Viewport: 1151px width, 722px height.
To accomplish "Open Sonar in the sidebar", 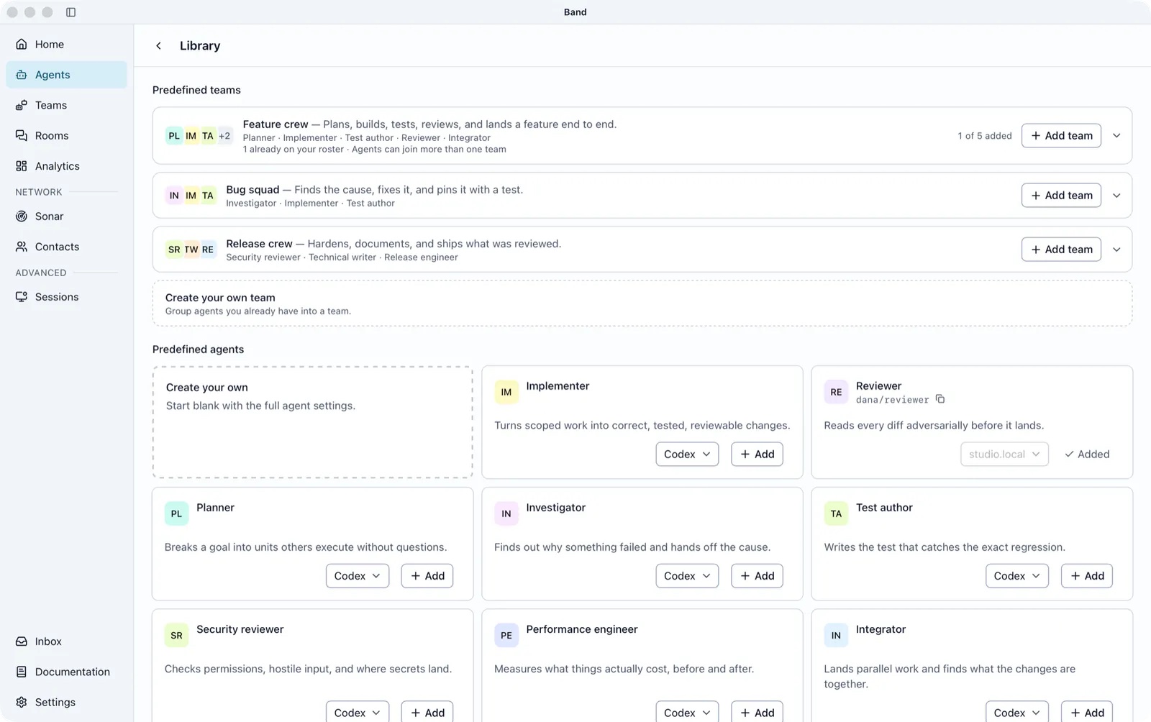I will coord(66,216).
